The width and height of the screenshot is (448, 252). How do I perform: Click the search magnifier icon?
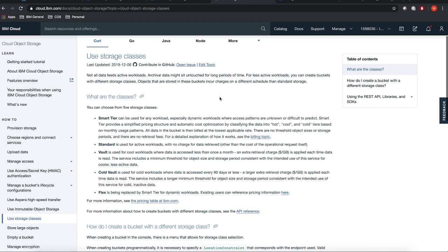(263, 29)
